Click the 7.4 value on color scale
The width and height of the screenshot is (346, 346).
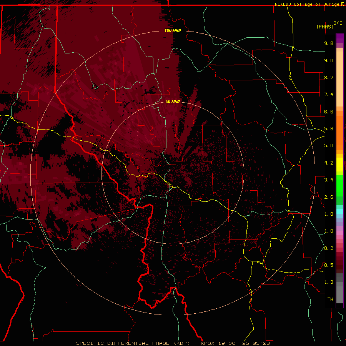(329, 95)
